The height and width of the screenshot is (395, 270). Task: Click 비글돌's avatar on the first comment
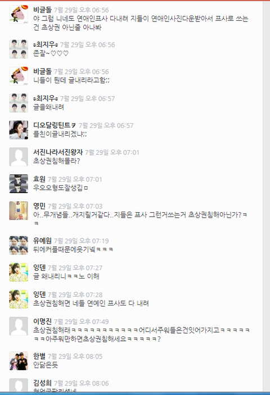tap(19, 14)
